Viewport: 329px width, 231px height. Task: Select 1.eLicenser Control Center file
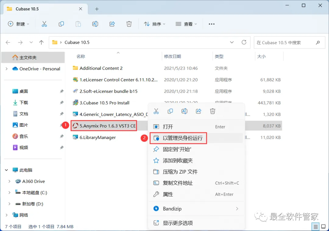[x=115, y=80]
